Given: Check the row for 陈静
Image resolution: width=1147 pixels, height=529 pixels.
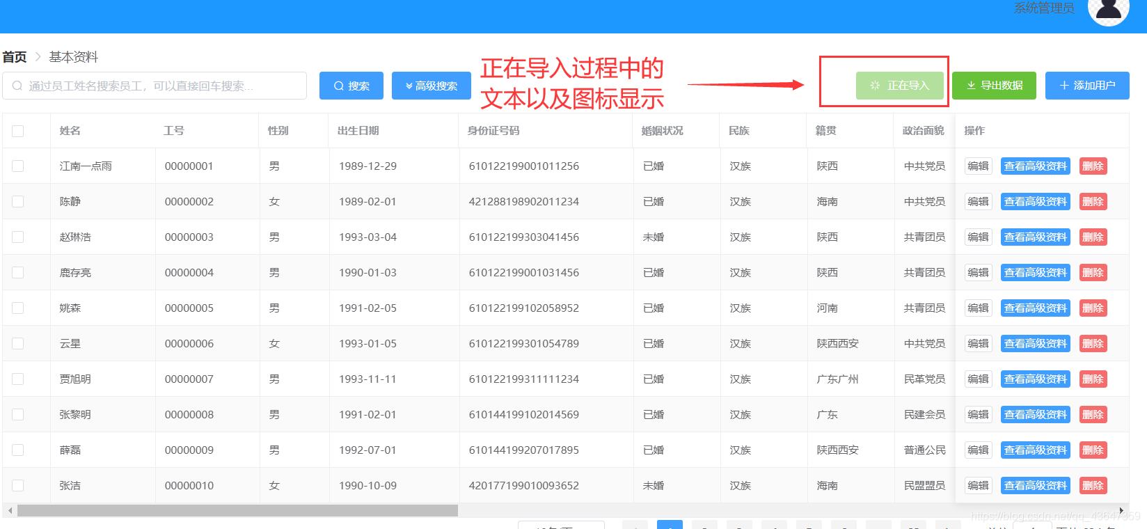Looking at the screenshot, I should pos(18,201).
